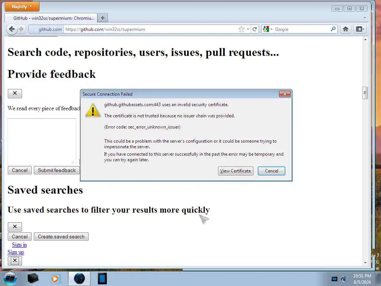
Task: Reload the page with the refresh icon
Action: tap(254, 29)
